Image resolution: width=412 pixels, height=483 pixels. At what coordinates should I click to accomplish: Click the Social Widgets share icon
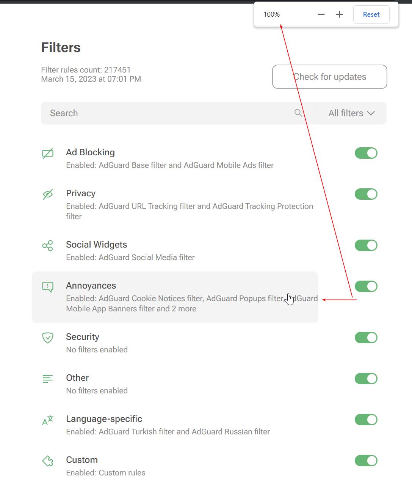(x=48, y=246)
